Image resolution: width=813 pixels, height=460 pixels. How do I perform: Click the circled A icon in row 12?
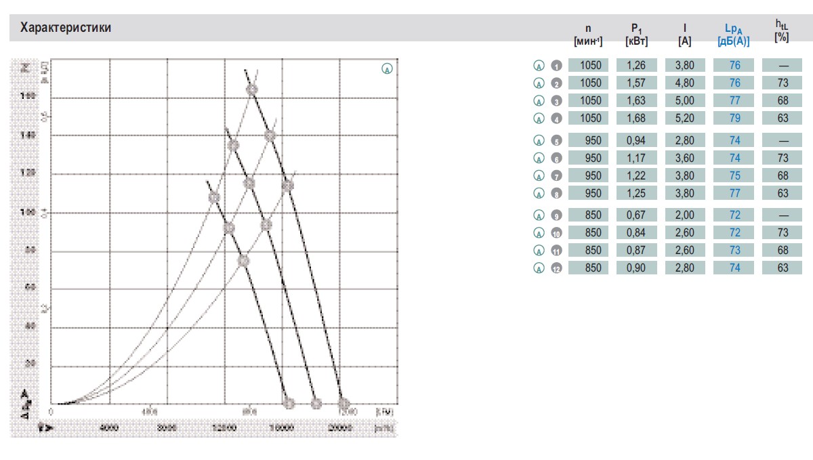539,269
